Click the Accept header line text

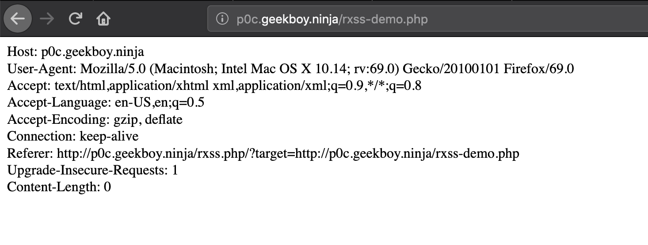[x=214, y=85]
